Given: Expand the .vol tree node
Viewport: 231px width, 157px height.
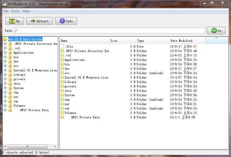Looking at the screenshot, I should point(5,48).
